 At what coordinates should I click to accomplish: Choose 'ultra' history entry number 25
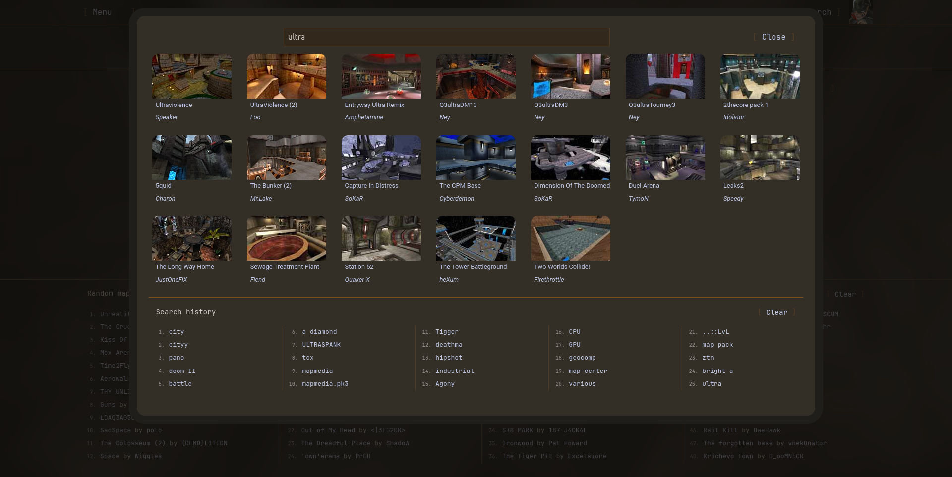tap(712, 384)
